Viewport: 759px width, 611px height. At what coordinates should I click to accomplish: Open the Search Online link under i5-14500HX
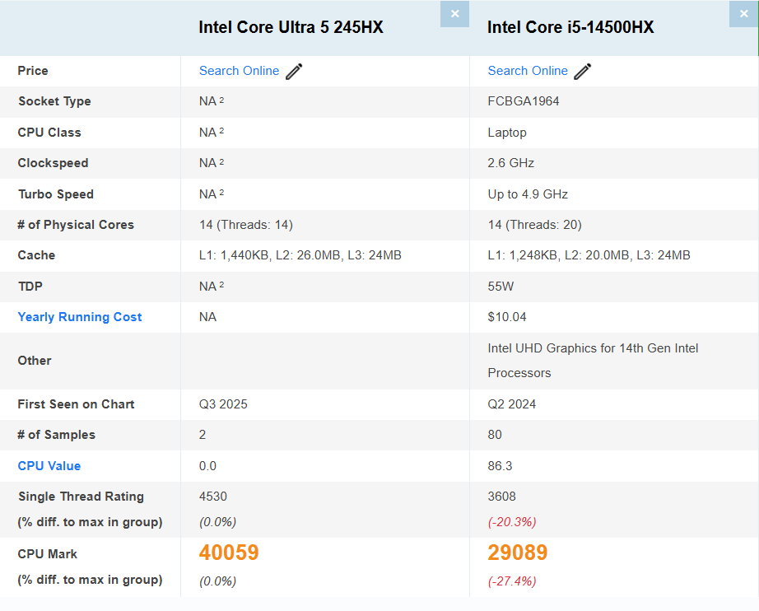528,71
